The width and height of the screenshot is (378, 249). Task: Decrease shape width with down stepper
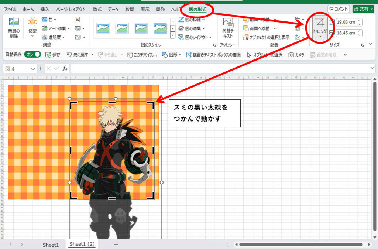click(x=360, y=35)
